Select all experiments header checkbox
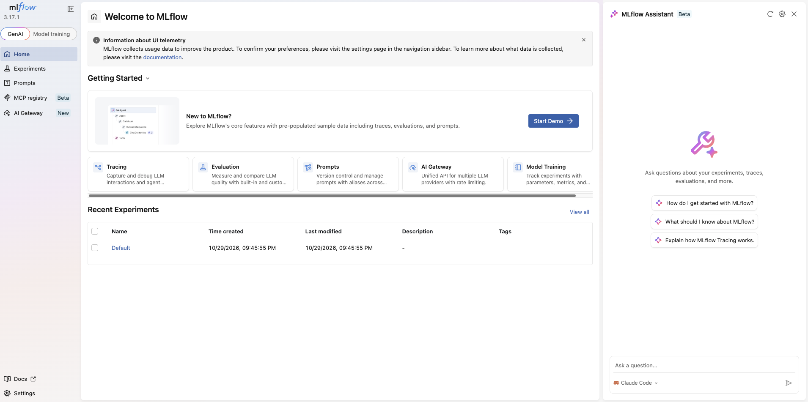The height and width of the screenshot is (402, 808). click(x=95, y=231)
